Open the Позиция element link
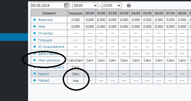 (45, 40)
